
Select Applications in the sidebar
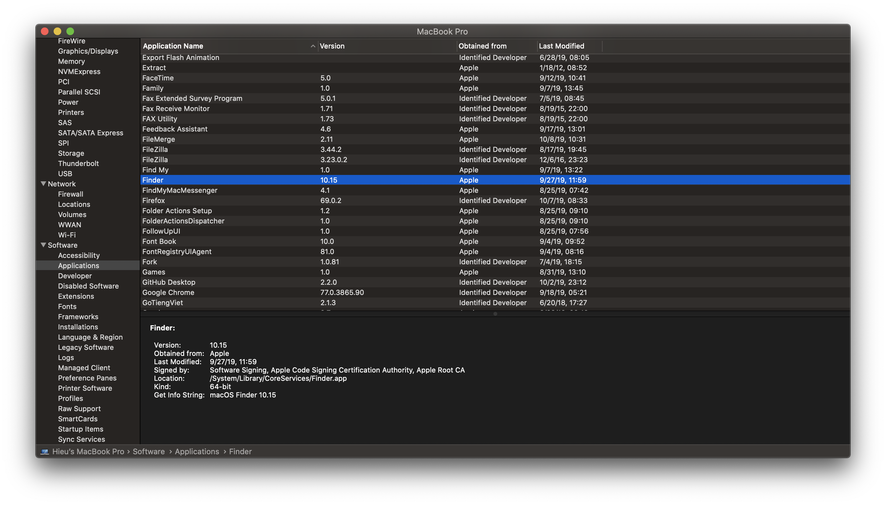coord(79,265)
